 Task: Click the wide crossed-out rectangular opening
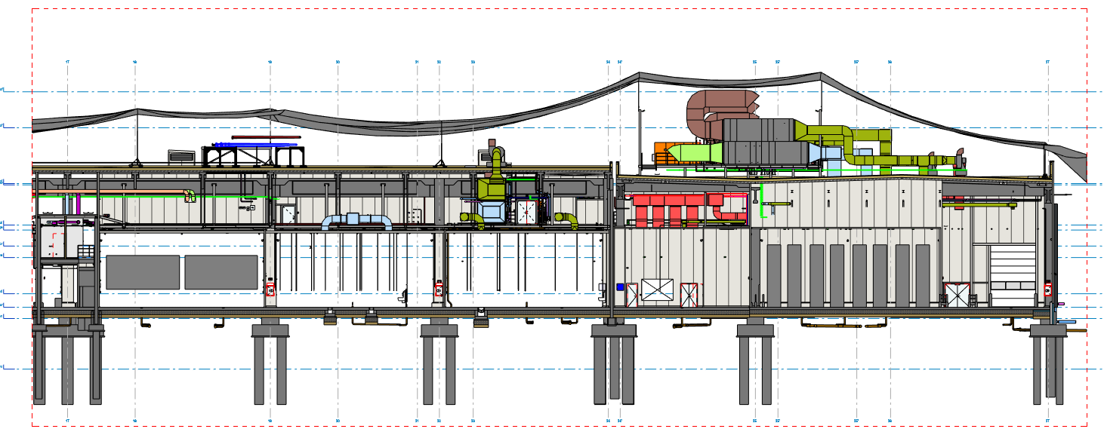(656, 290)
